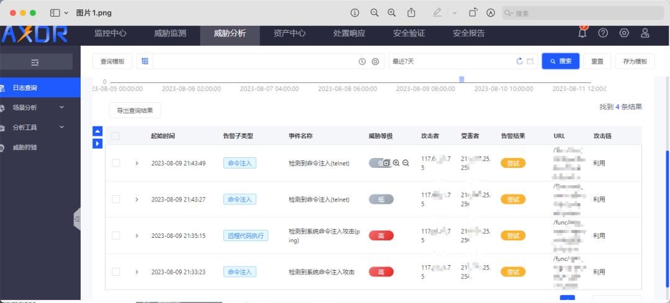Image resolution: width=670 pixels, height=303 pixels.
Task: Click the 导出查询结果 button
Action: (x=135, y=110)
